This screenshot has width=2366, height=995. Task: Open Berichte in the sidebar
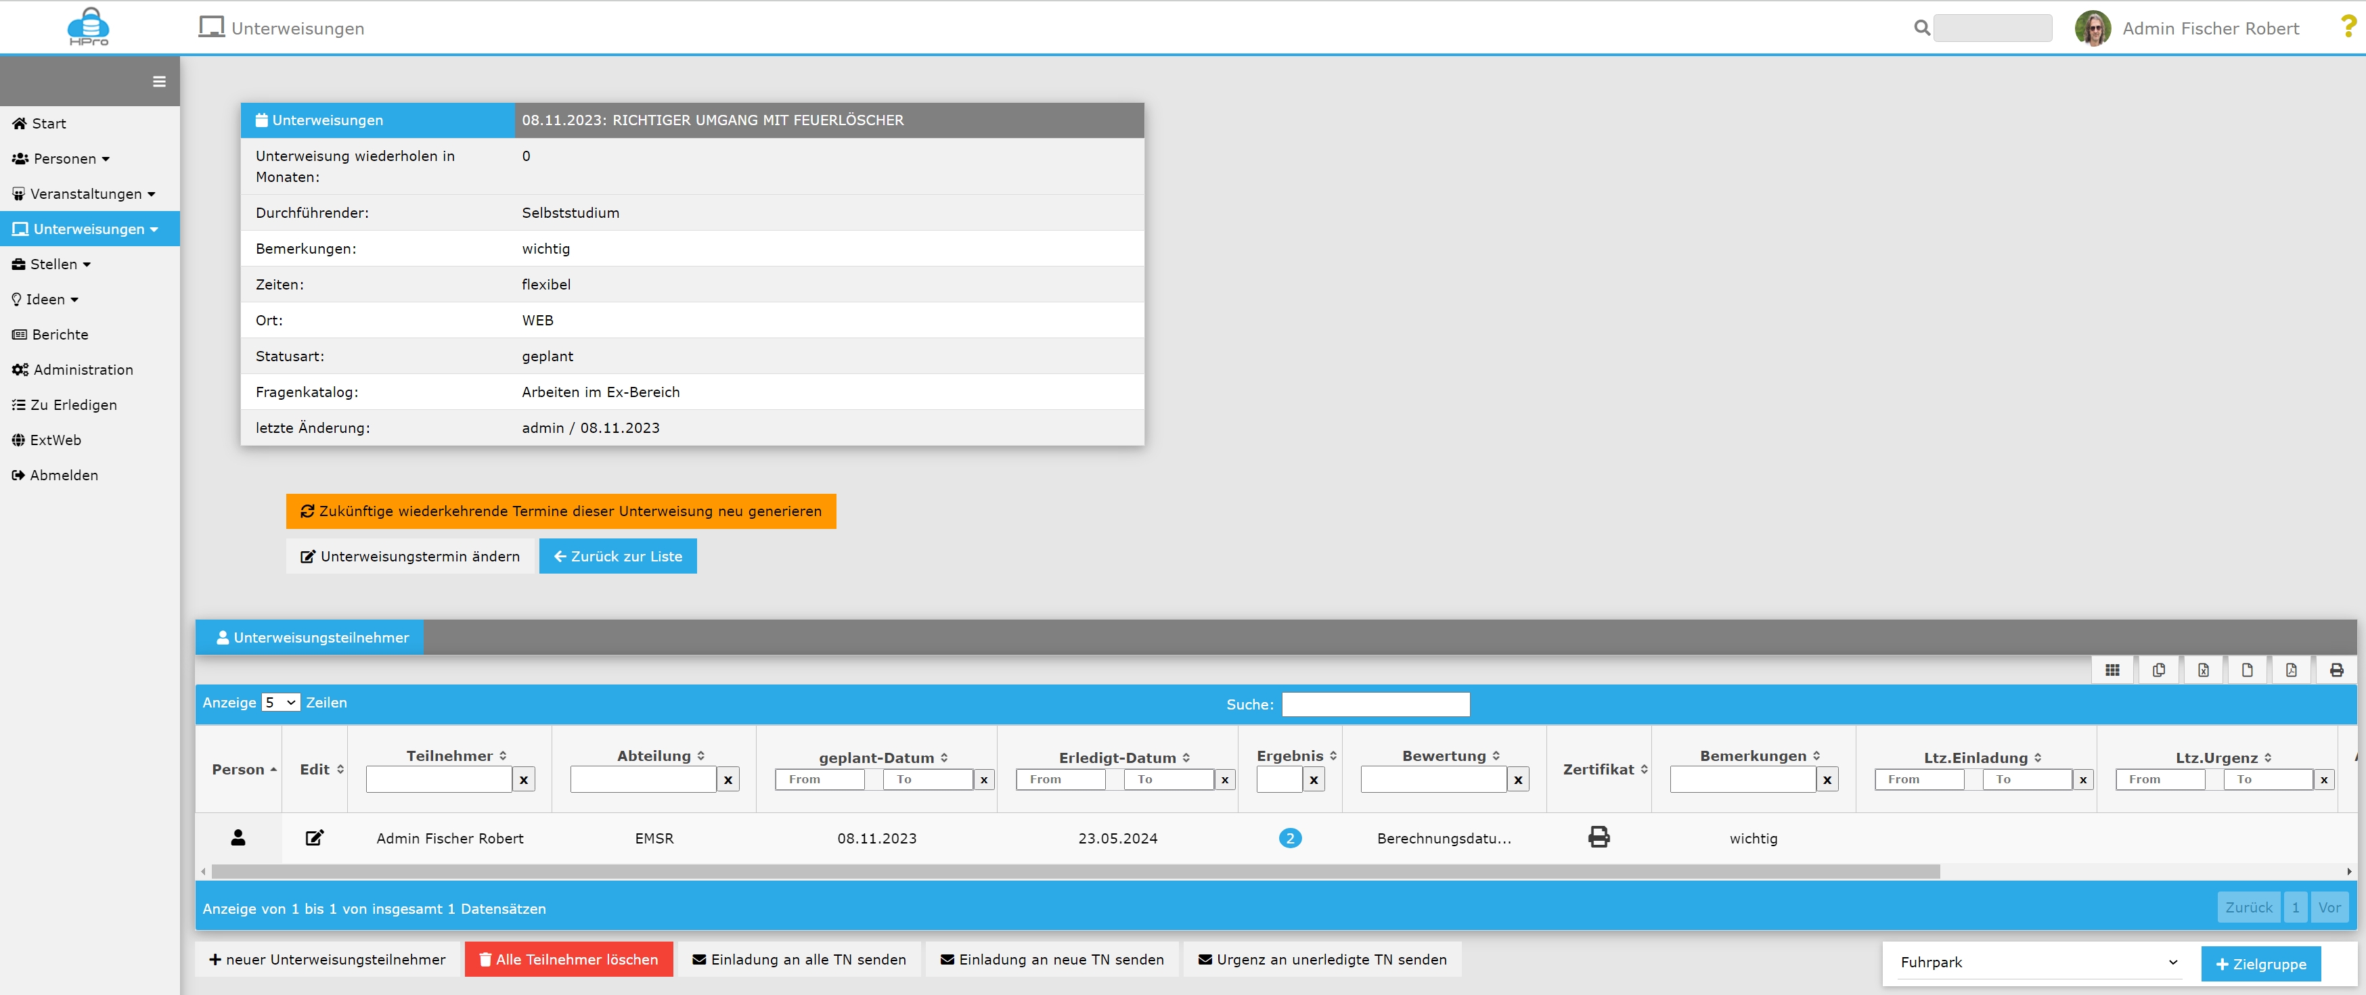pyautogui.click(x=60, y=334)
